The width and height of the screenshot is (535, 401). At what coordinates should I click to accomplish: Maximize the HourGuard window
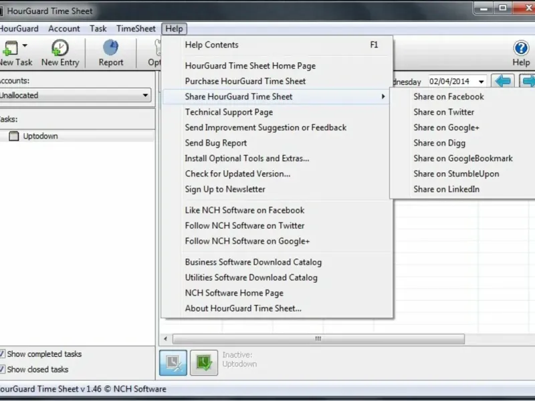(x=503, y=8)
